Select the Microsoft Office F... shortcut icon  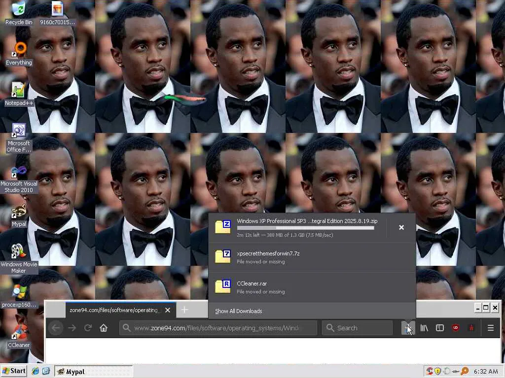click(x=19, y=138)
